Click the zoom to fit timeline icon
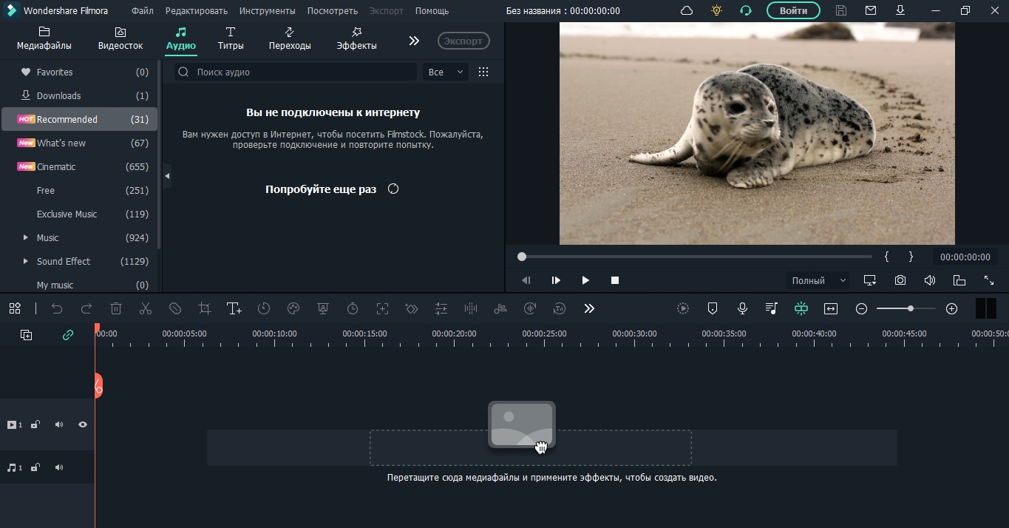This screenshot has height=528, width=1009. (831, 308)
